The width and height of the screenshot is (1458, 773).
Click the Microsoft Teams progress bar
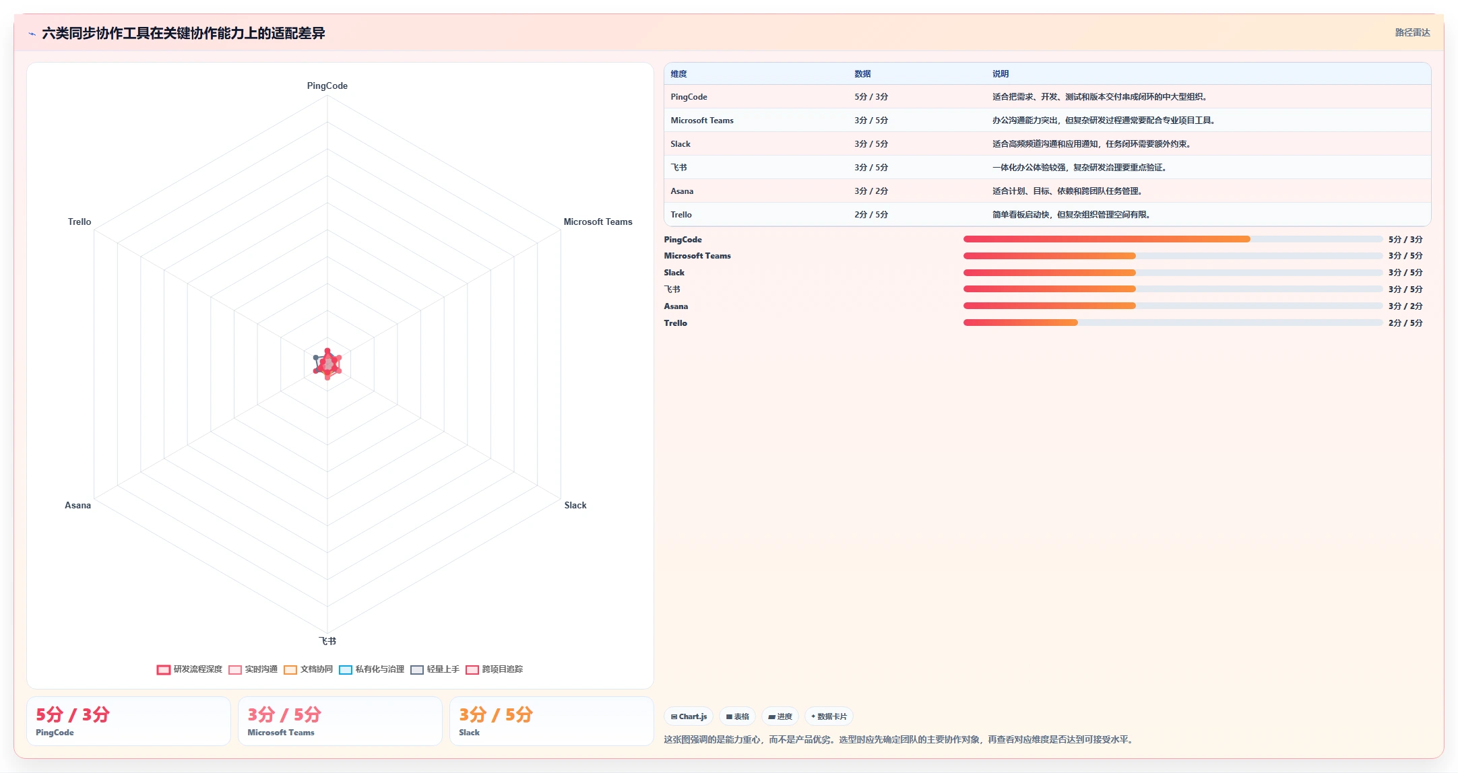(1172, 256)
